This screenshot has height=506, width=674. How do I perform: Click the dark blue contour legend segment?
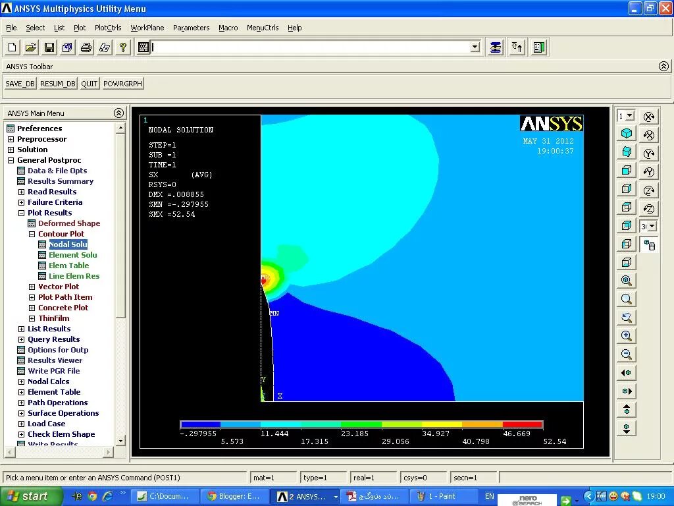click(x=201, y=425)
